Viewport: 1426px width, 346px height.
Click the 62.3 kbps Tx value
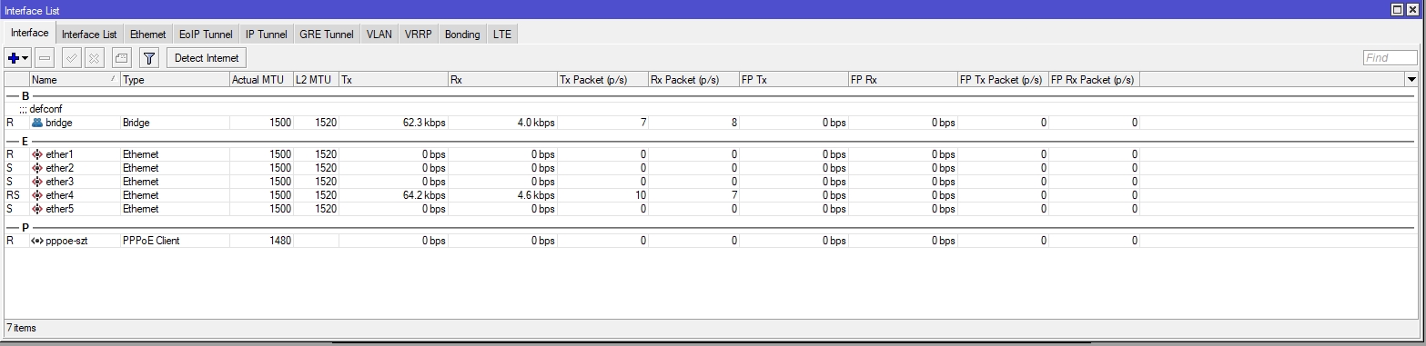423,123
